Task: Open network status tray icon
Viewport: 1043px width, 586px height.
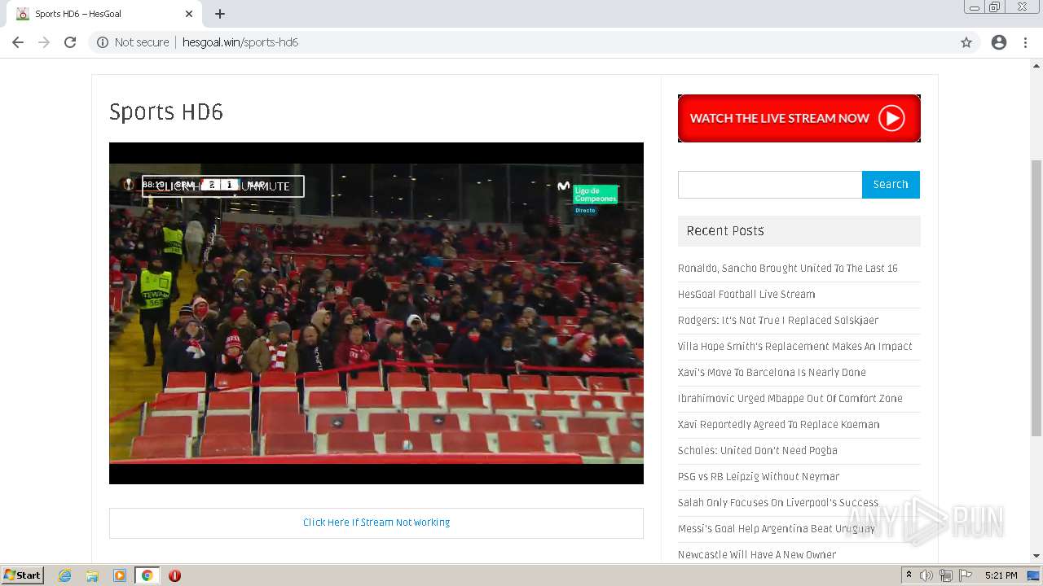Action: tap(945, 575)
